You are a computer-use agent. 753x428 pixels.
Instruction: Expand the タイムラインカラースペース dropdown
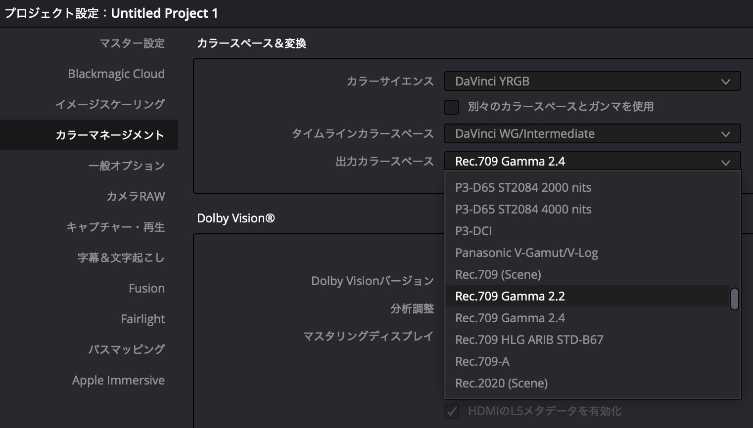pyautogui.click(x=592, y=134)
